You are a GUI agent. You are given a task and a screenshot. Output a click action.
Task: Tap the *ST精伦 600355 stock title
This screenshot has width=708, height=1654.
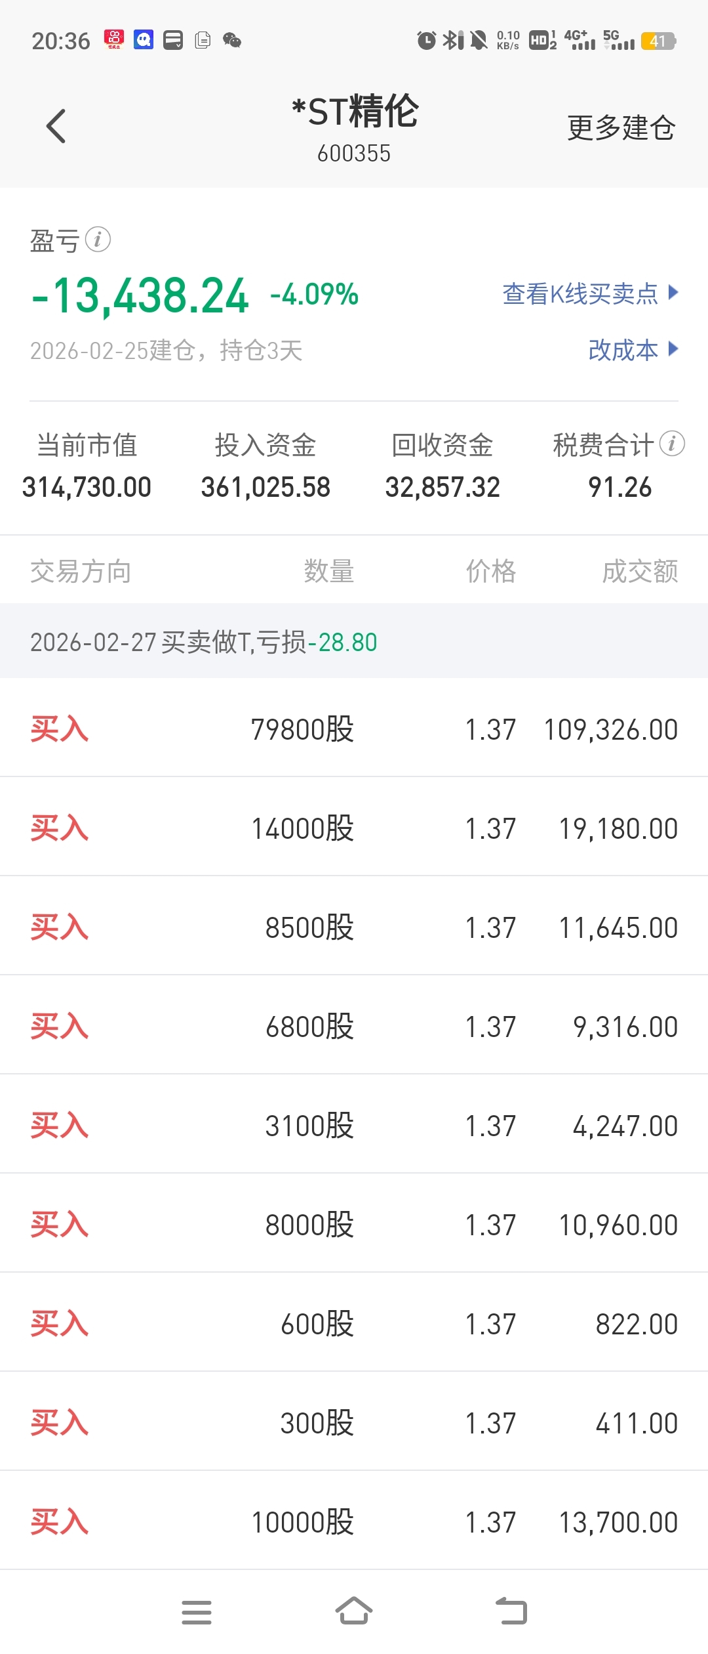coord(354,127)
